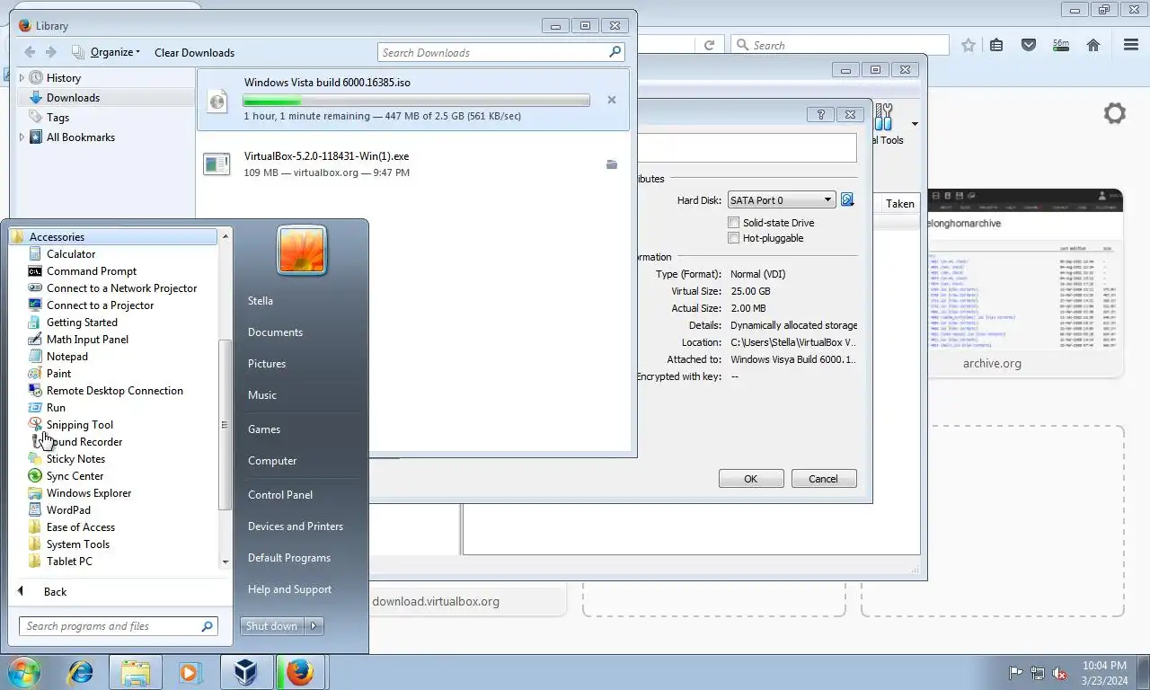1150x690 pixels.
Task: Click the Start menu programs scrollbar
Action: (226, 425)
